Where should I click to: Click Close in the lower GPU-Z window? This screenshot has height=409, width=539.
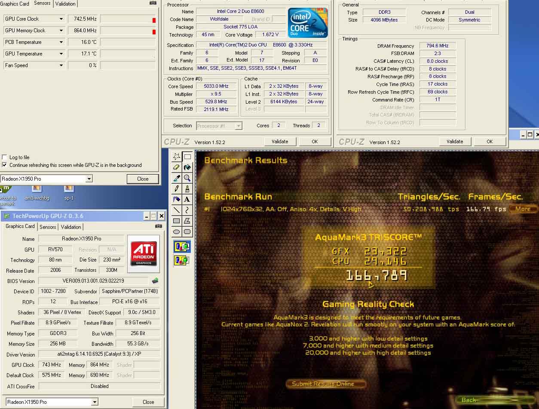point(148,402)
